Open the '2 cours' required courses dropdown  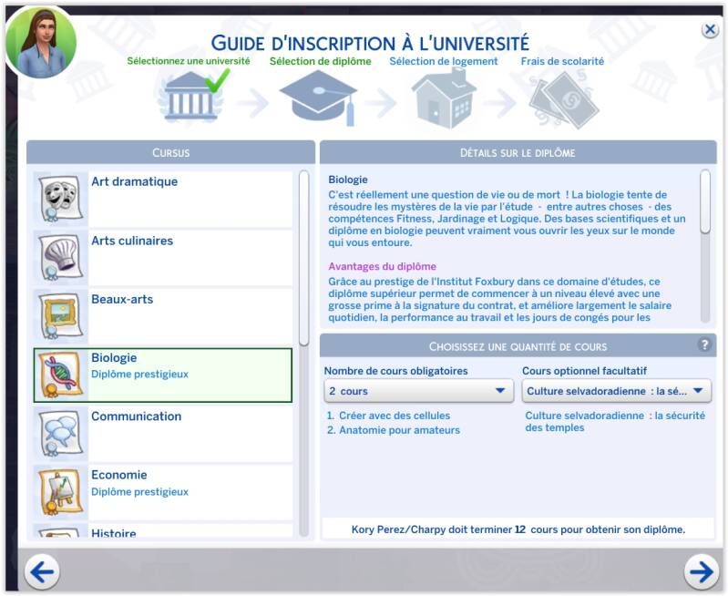[x=419, y=391]
